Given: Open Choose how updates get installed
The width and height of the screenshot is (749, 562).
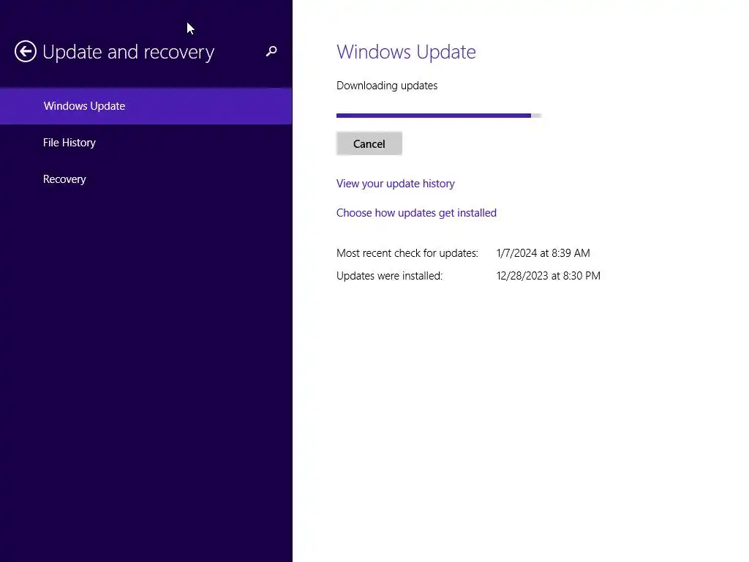Looking at the screenshot, I should [x=416, y=213].
